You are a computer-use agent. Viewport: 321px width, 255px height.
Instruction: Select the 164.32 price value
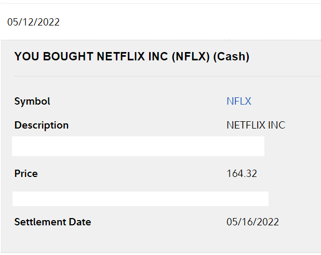(x=242, y=174)
